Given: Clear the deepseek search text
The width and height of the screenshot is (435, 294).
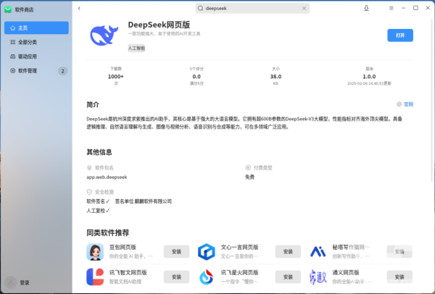Looking at the screenshot, I should pyautogui.click(x=304, y=8).
